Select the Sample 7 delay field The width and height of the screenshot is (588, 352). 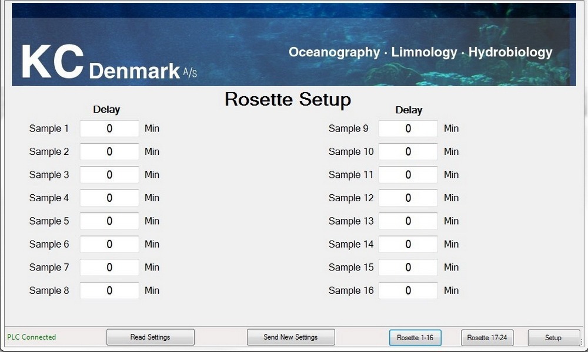coord(109,268)
